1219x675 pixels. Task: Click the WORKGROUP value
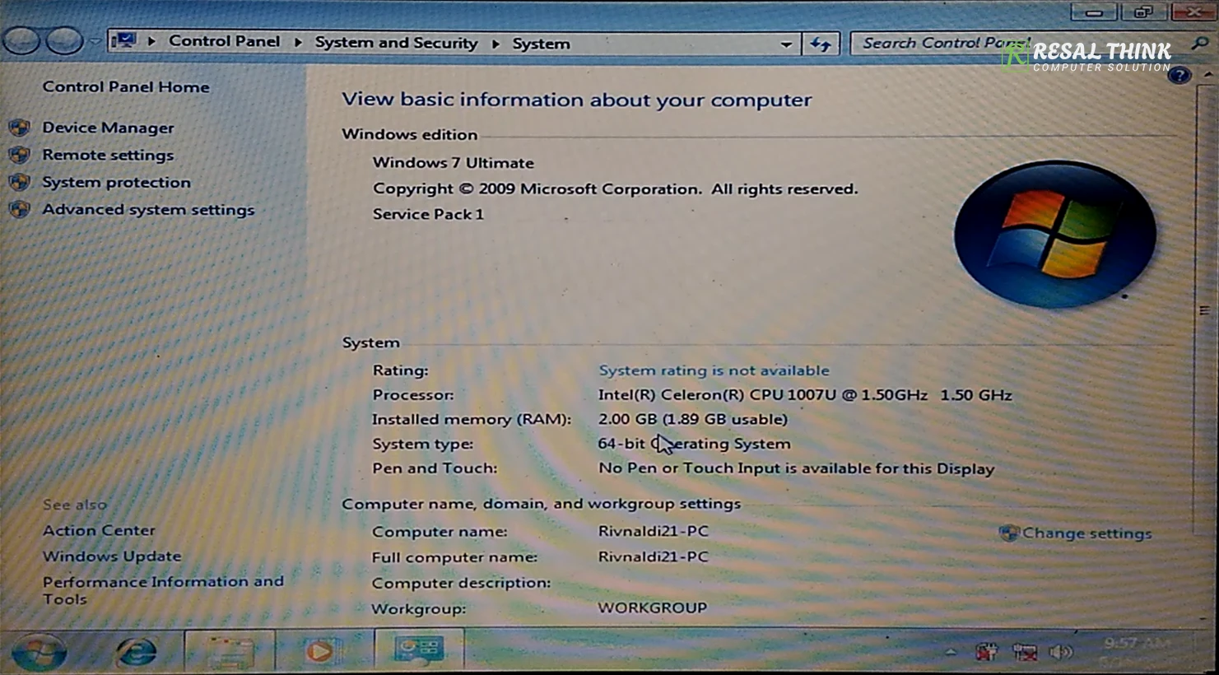(653, 607)
